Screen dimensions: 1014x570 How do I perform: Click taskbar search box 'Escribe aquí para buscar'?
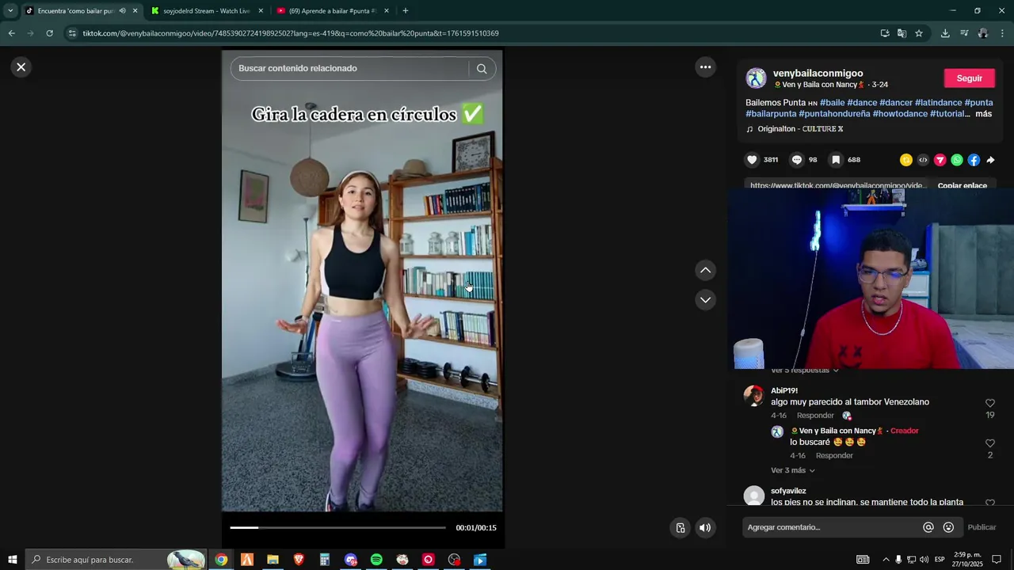116,560
